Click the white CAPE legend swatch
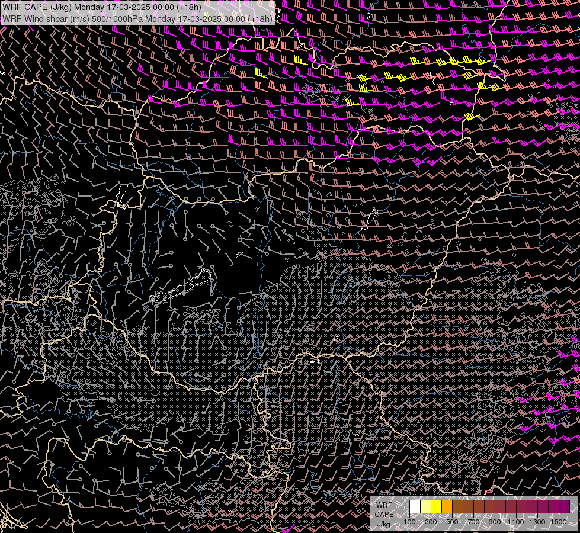This screenshot has height=533, width=580. pos(415,506)
